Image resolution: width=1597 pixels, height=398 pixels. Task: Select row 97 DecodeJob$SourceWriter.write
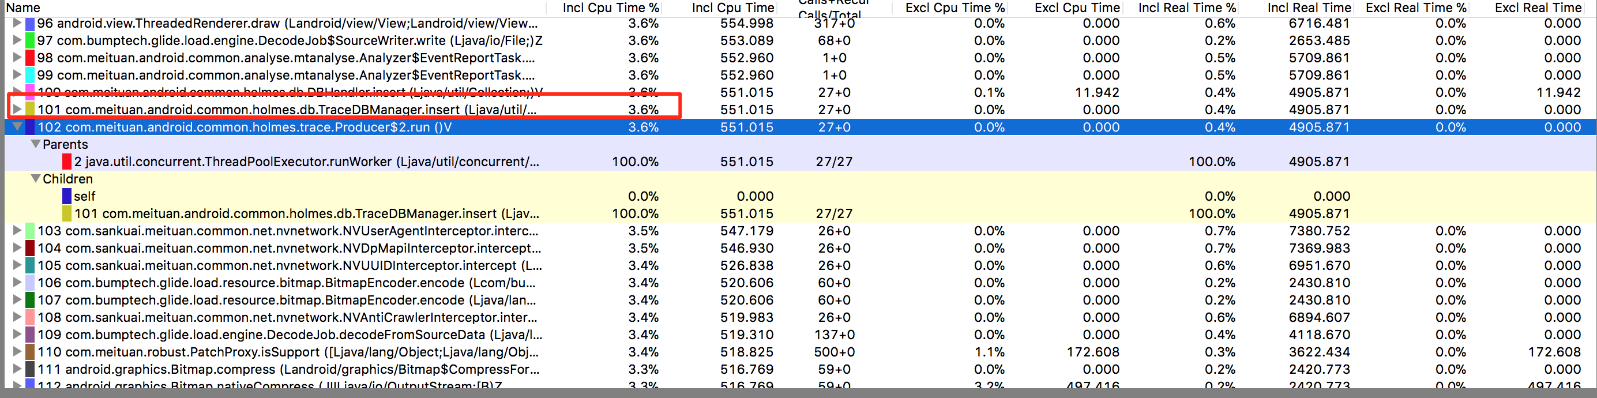(801, 41)
